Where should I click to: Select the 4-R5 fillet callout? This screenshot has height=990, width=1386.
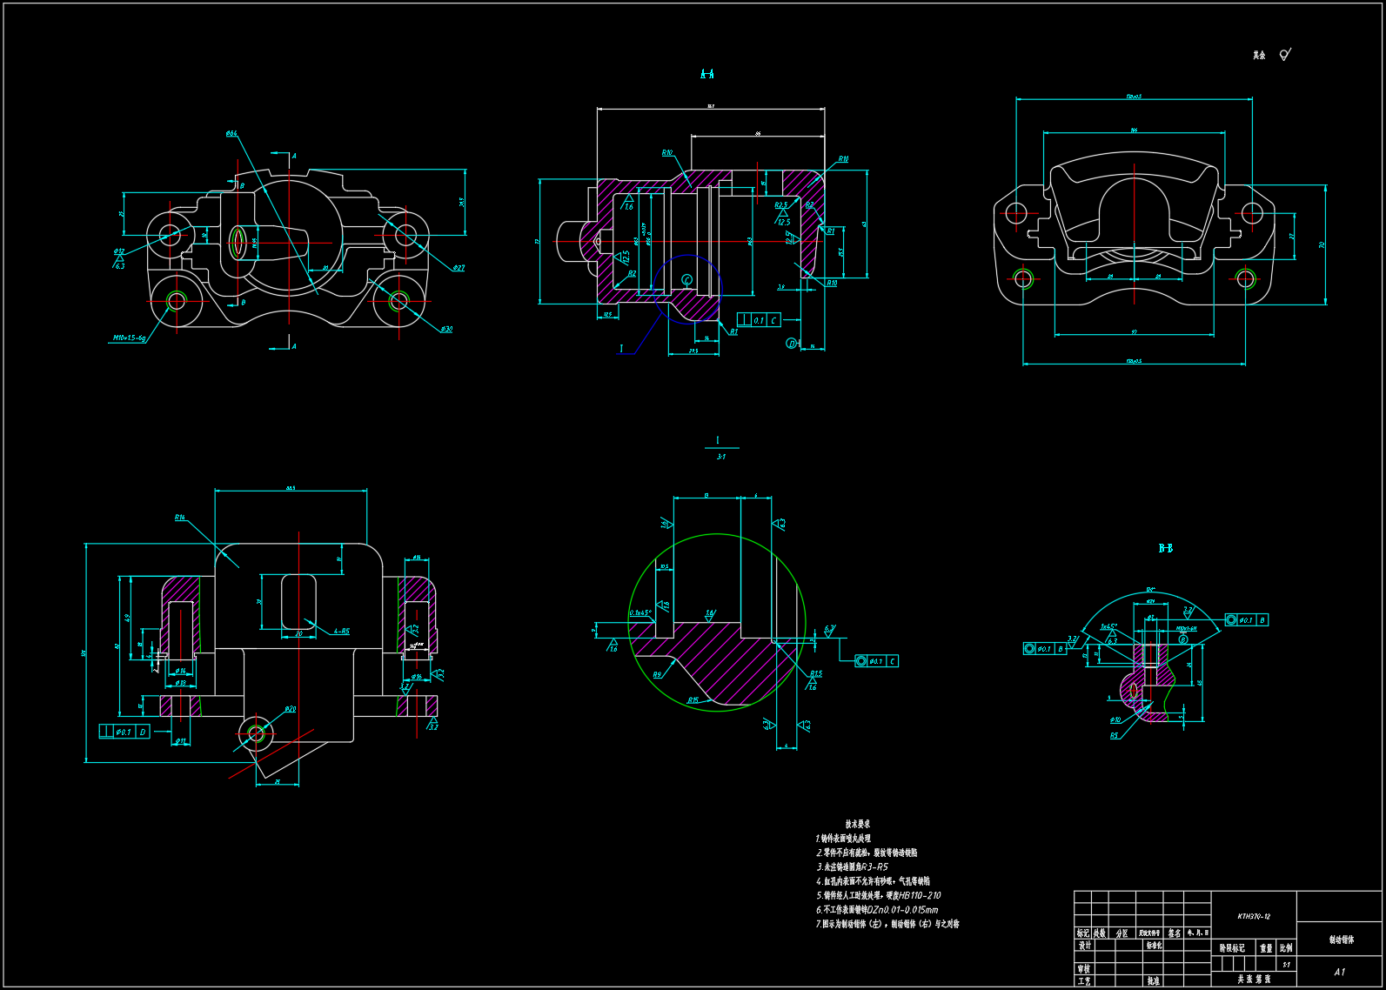pyautogui.click(x=341, y=632)
